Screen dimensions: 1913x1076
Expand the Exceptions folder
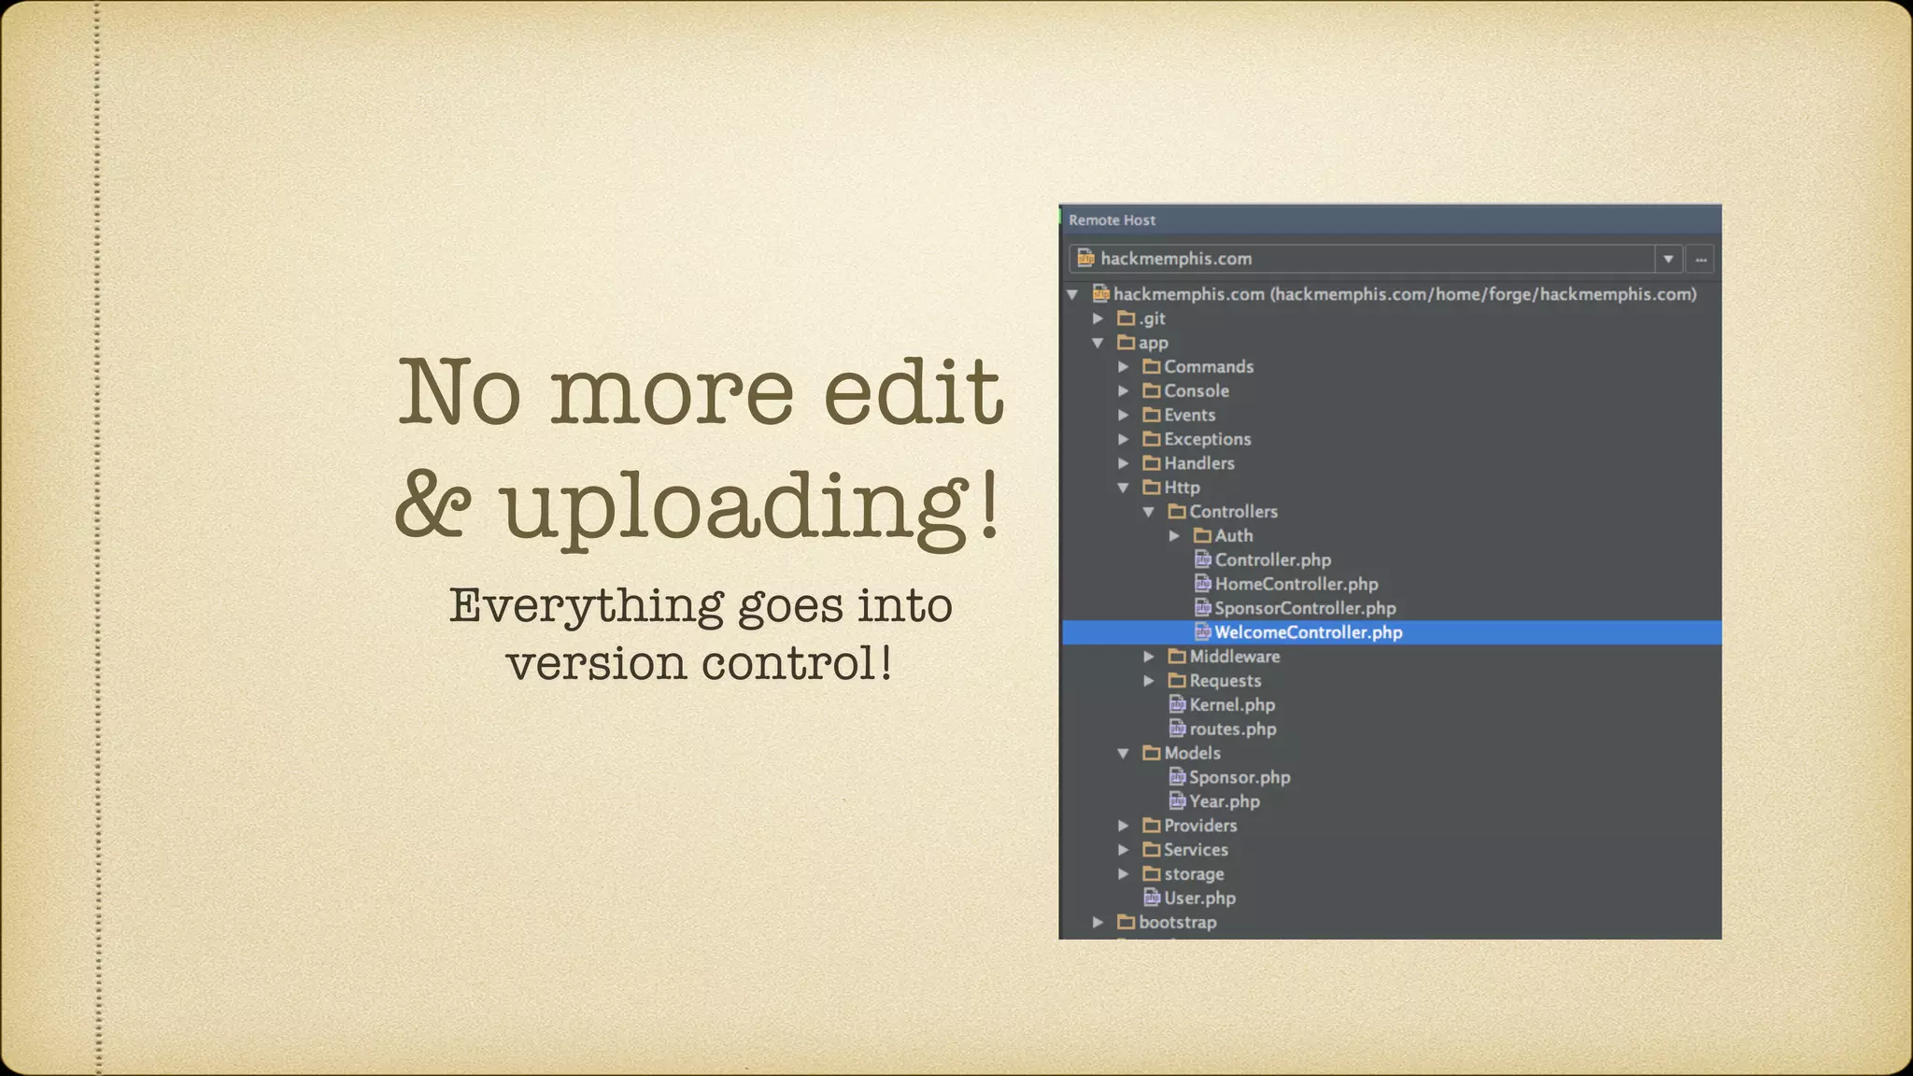tap(1124, 439)
